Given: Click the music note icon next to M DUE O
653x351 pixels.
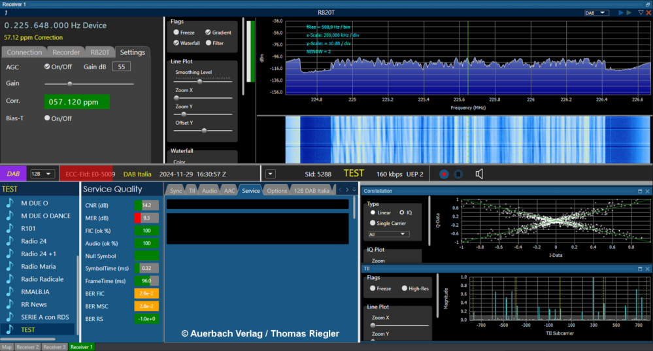Looking at the screenshot, I should point(10,203).
